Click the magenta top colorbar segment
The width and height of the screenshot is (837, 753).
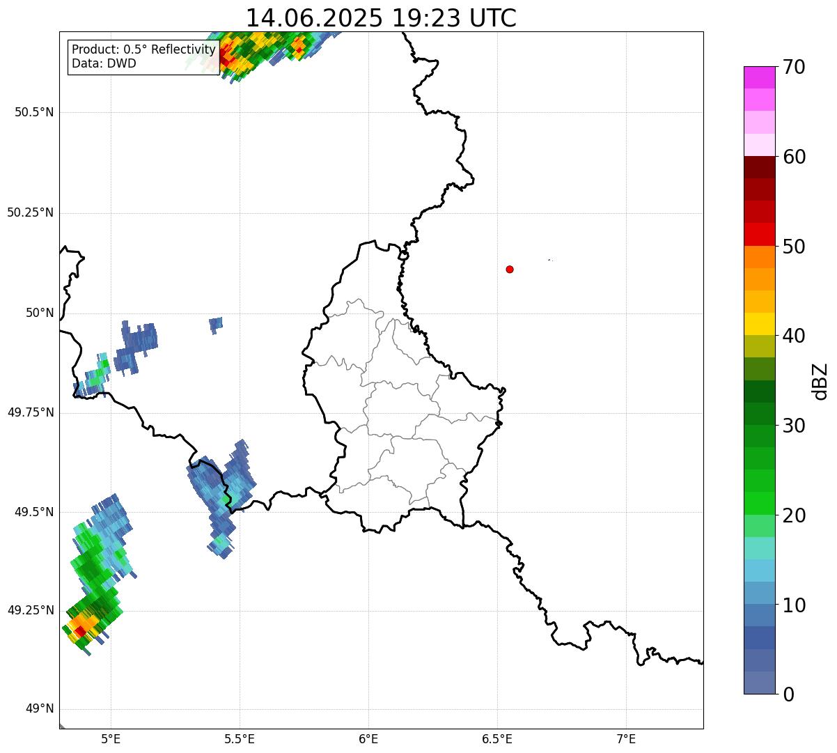(759, 77)
